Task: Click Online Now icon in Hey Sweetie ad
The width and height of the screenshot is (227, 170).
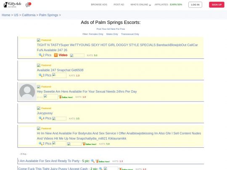Action: point(66,97)
